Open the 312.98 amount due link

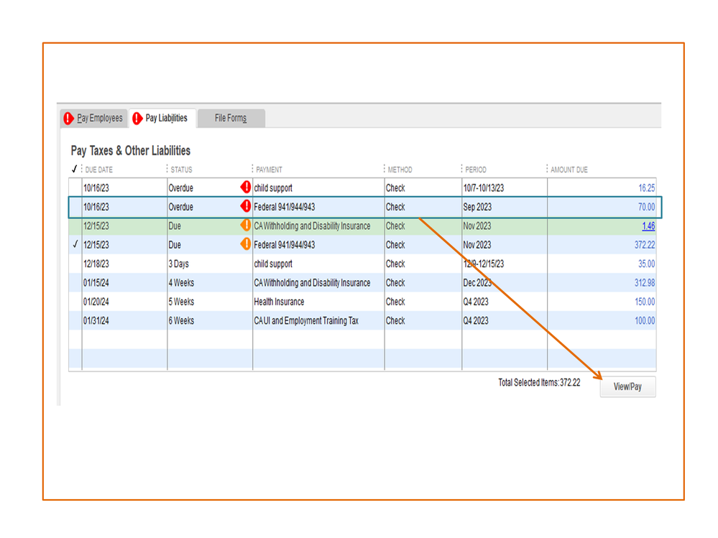(x=644, y=283)
